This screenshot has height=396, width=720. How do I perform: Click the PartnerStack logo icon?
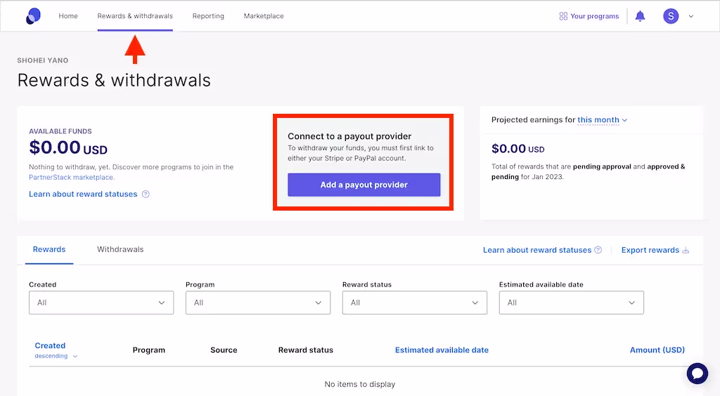[33, 16]
